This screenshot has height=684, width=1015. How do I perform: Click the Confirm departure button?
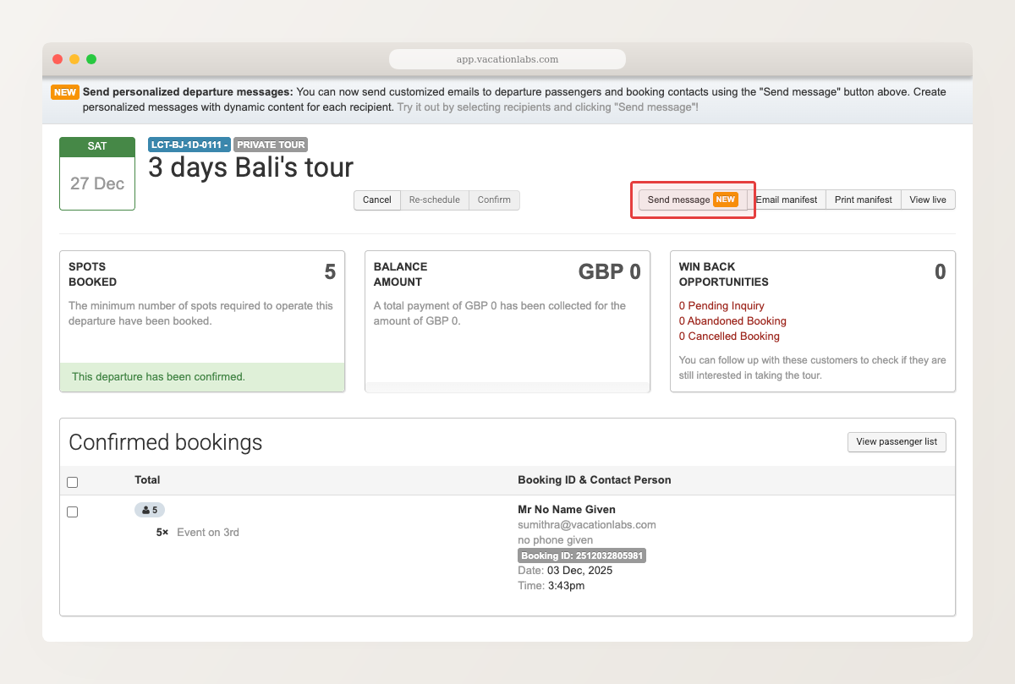click(x=494, y=200)
